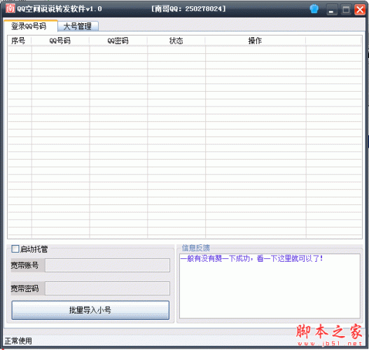Enable the 启动托管 checkbox

coord(15,249)
